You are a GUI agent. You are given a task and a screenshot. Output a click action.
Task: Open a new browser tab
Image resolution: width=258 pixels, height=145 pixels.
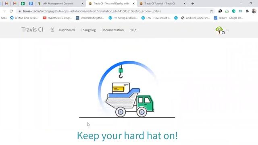coord(193,4)
